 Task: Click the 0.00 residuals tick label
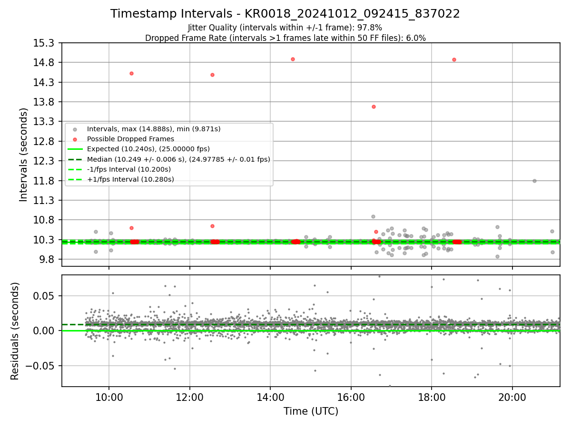44,331
